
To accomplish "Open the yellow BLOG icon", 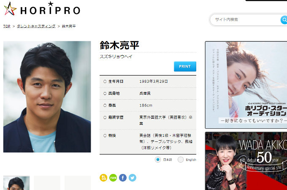I will point(103,178).
